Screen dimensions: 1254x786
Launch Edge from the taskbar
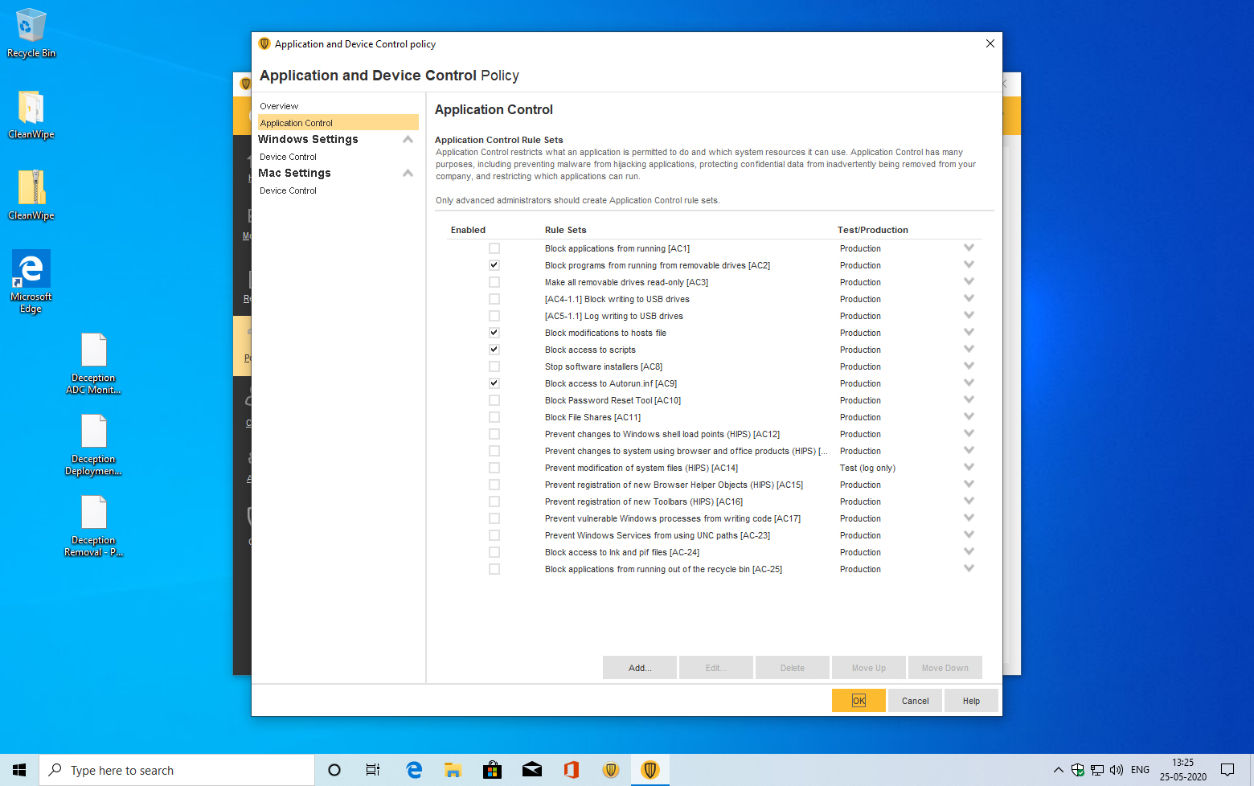click(x=414, y=770)
